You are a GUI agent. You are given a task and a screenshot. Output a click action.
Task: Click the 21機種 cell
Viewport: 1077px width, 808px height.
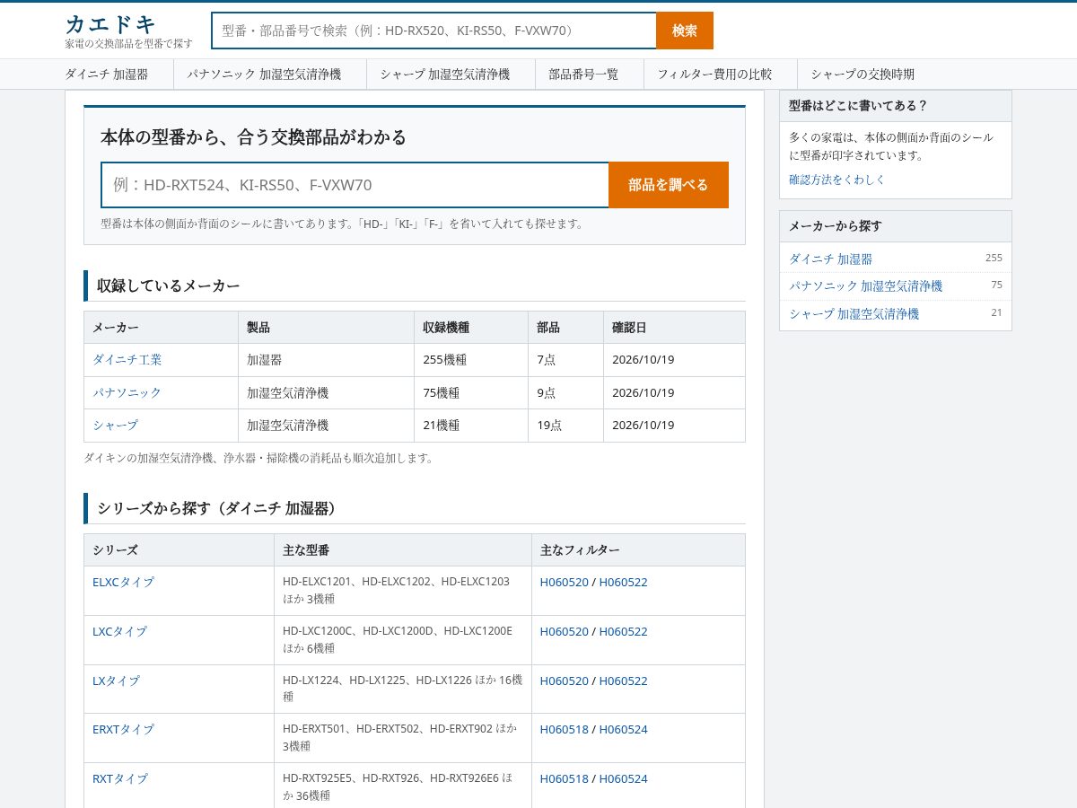click(x=471, y=426)
